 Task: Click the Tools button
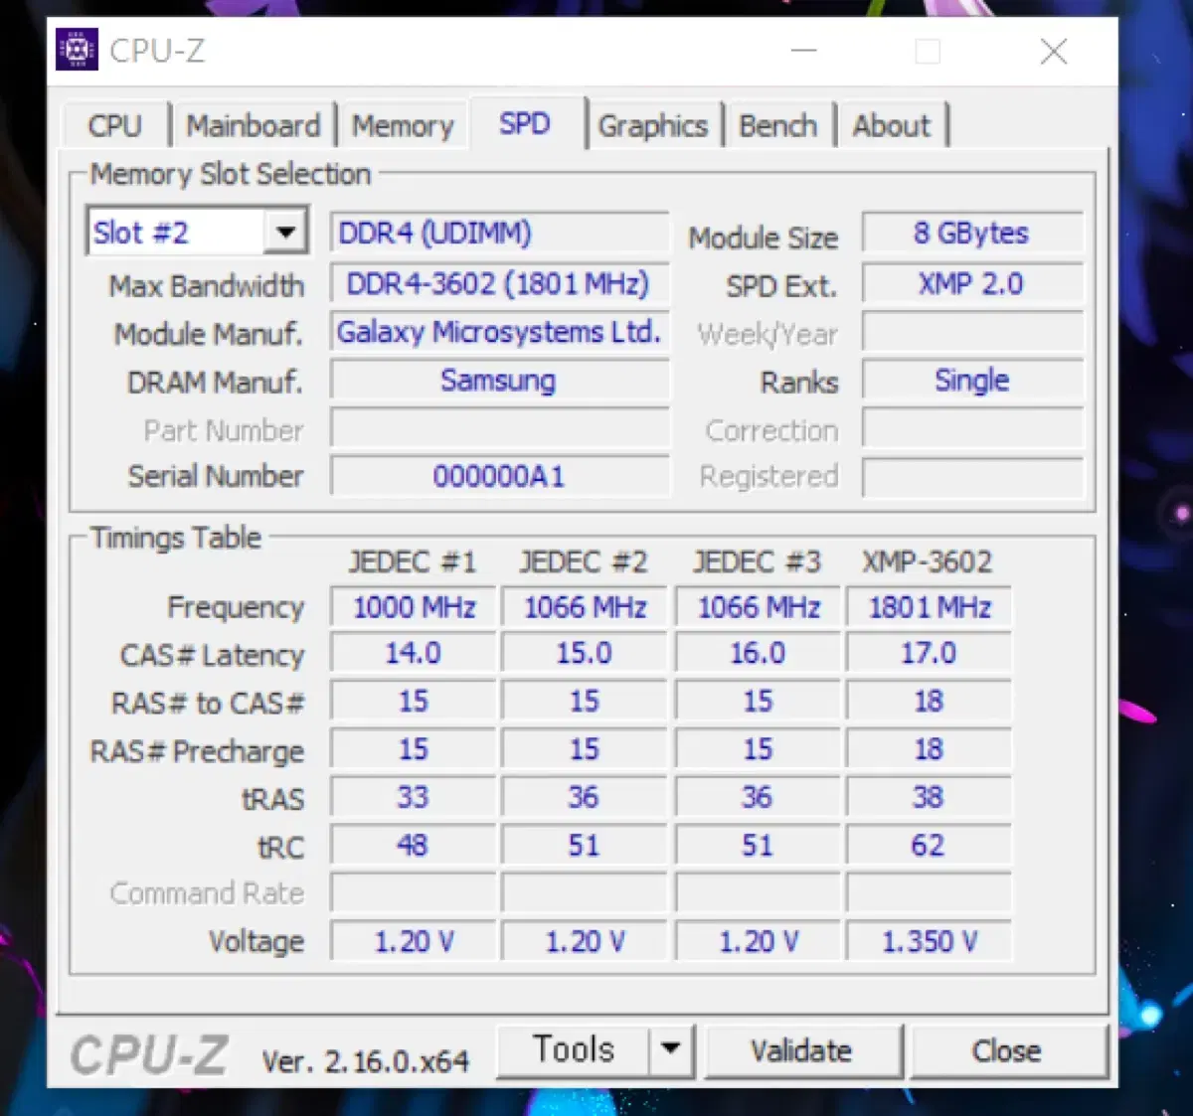574,1048
